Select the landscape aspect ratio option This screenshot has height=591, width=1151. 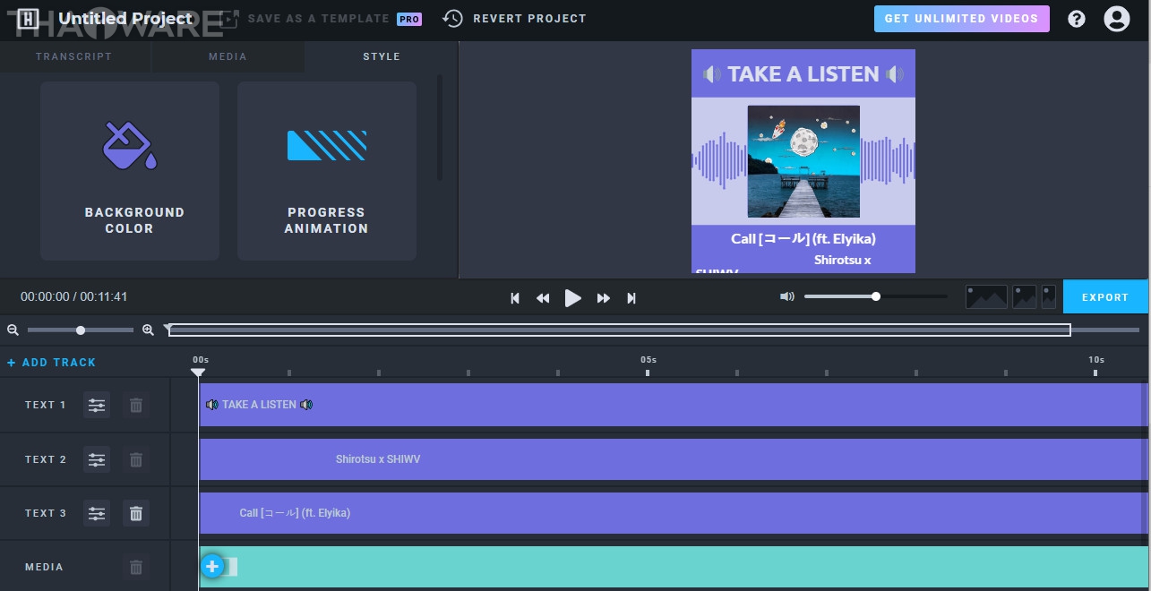coord(986,297)
